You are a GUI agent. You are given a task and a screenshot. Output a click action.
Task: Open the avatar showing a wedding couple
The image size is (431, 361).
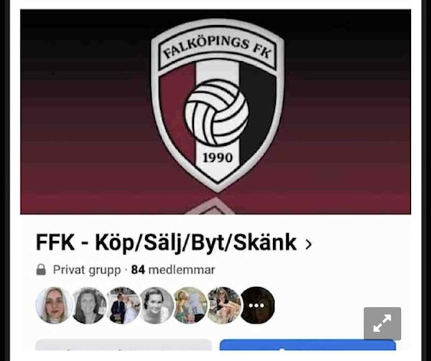(x=123, y=305)
